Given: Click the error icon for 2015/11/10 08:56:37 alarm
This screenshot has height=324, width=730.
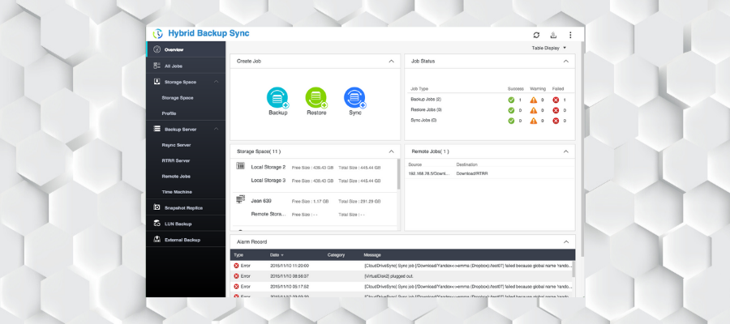Looking at the screenshot, I should pyautogui.click(x=237, y=276).
